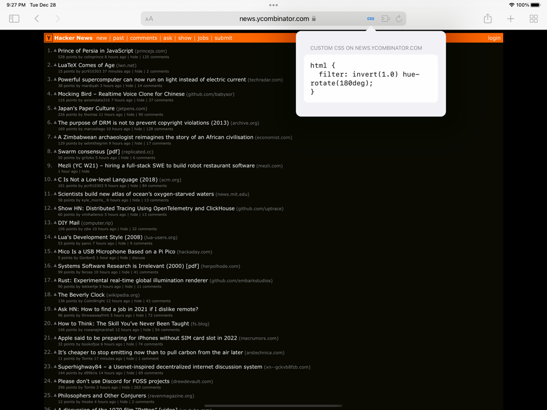This screenshot has width=547, height=410.
Task: Open 'How to Think: The Skill You've Never Been Taught'
Action: point(124,324)
